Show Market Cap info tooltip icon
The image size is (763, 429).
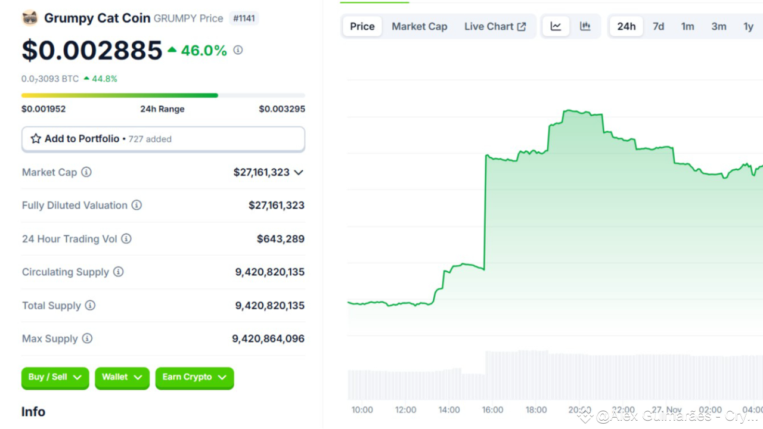tap(86, 172)
